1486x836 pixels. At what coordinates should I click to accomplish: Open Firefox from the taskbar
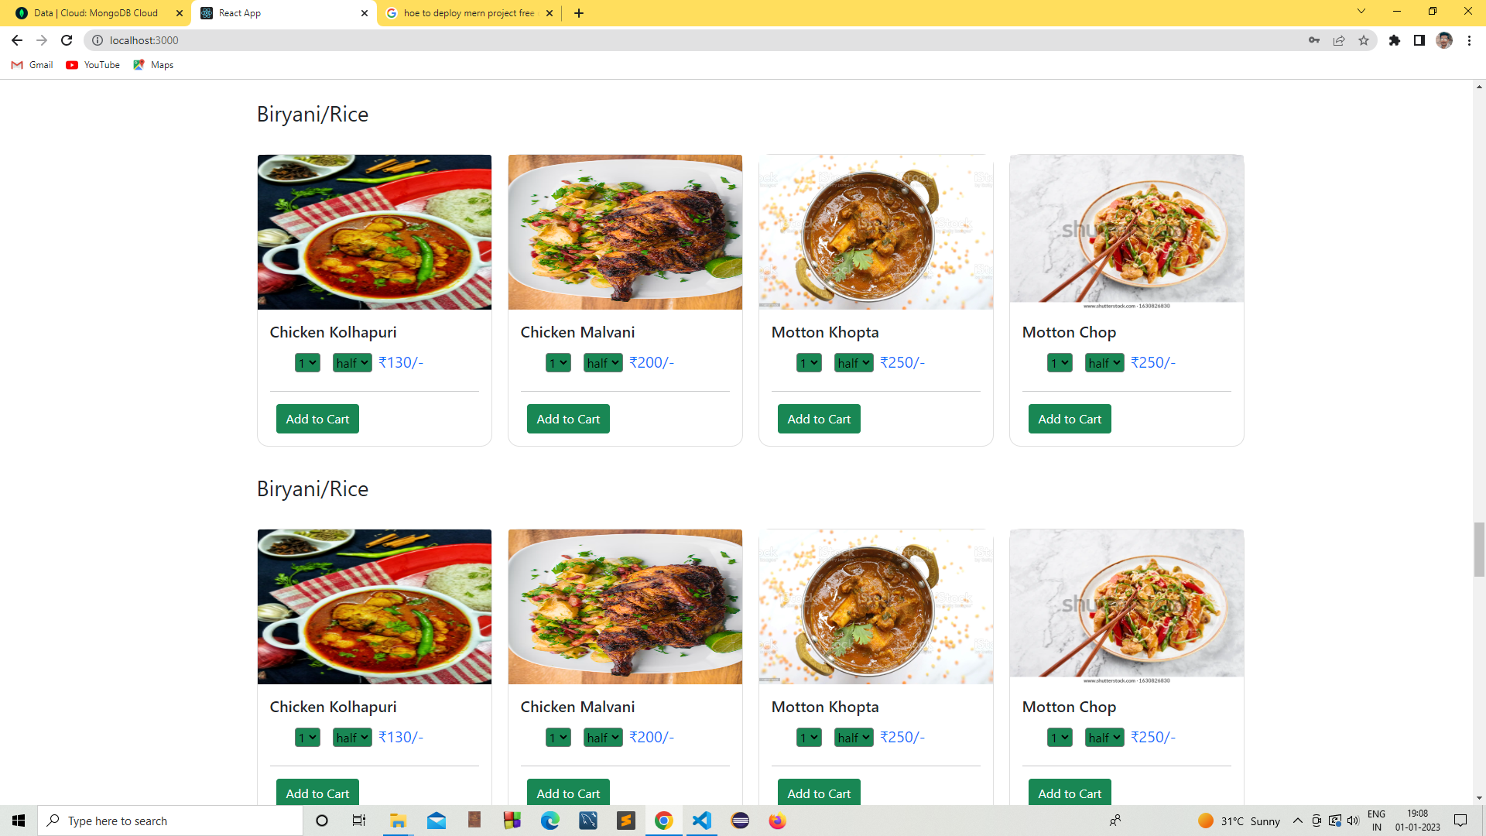777,821
